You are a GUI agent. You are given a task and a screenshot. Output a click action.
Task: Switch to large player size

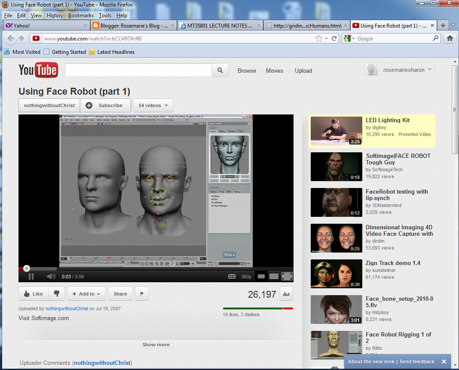click(x=274, y=277)
